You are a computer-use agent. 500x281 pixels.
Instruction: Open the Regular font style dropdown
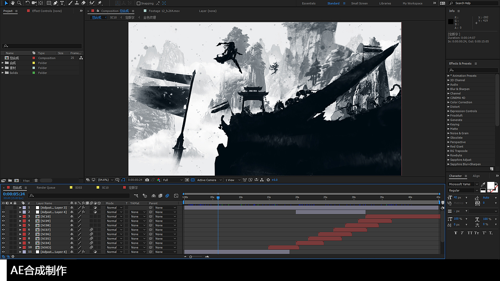tap(464, 190)
